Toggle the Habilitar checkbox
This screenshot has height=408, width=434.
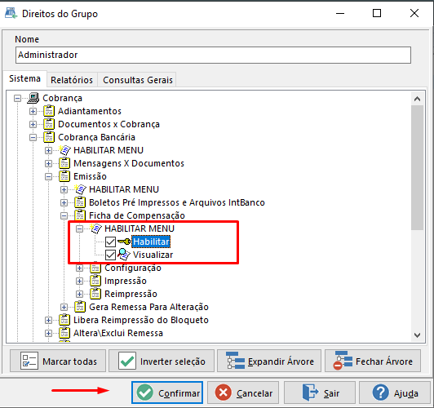point(110,242)
